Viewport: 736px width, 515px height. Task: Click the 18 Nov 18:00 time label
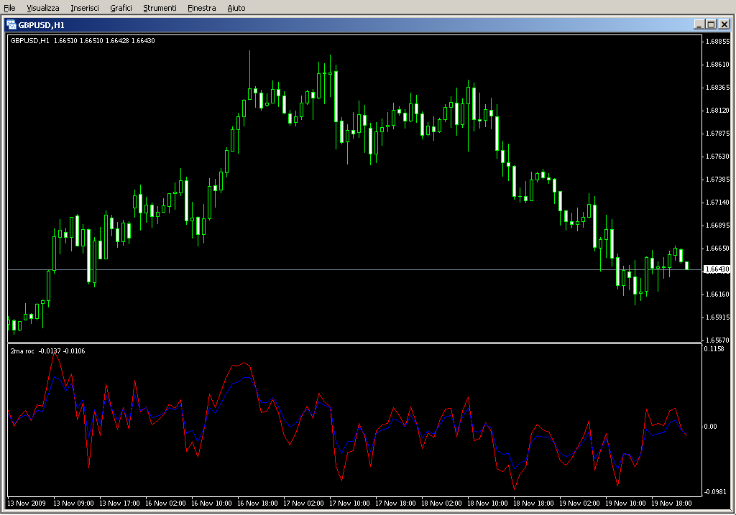coord(534,504)
